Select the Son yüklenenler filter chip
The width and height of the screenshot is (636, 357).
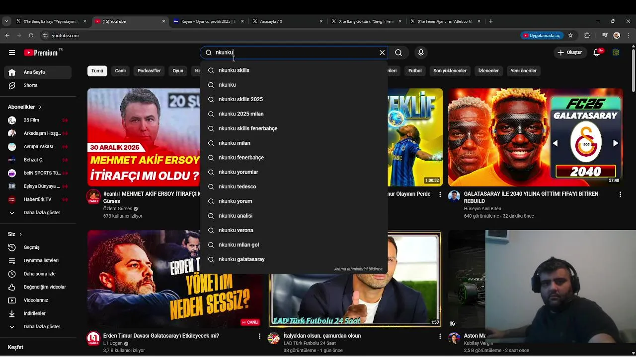450,71
